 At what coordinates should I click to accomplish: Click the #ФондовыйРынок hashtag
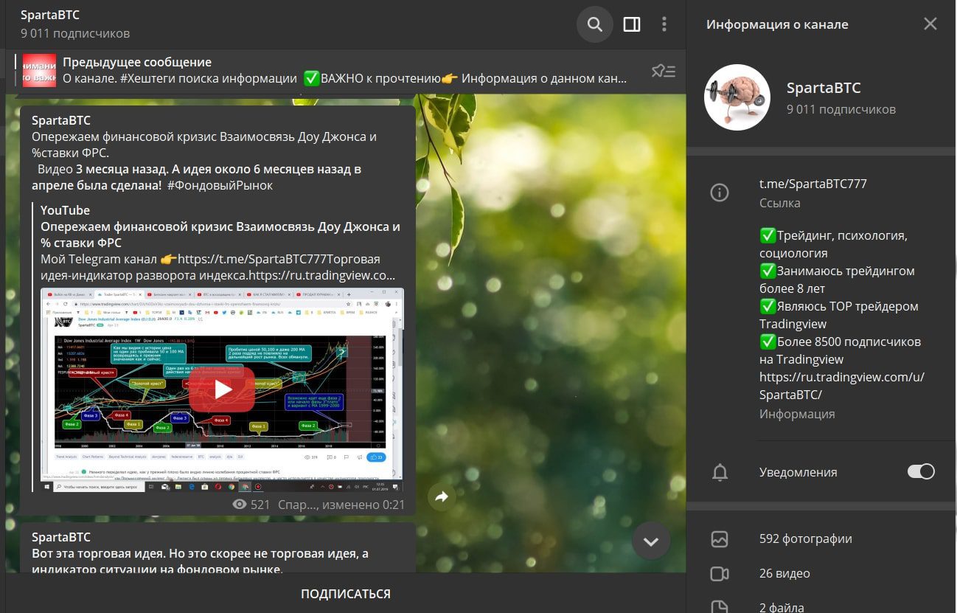tap(220, 185)
